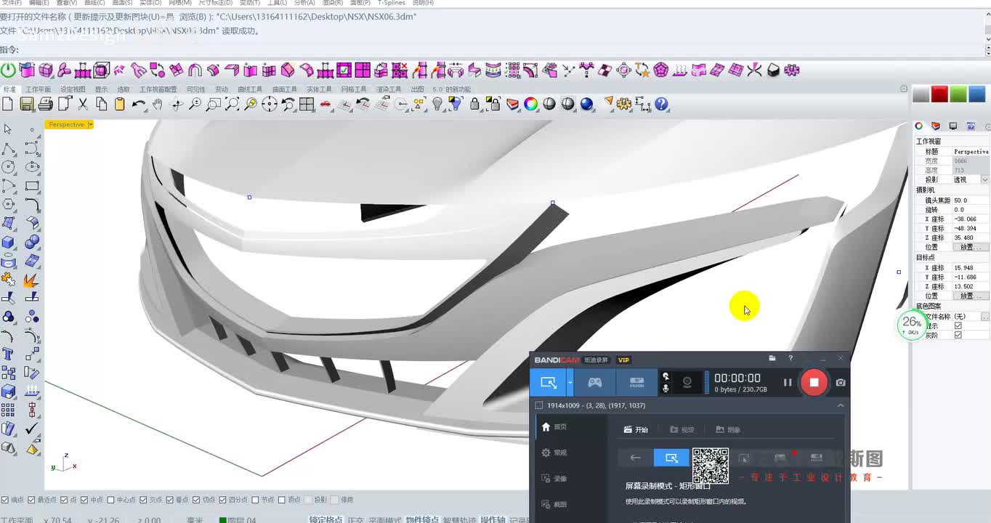
Task: Select the Cut scissors icon
Action: tap(83, 105)
